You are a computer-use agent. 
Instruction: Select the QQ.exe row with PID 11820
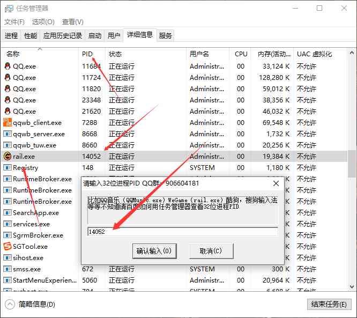point(174,89)
